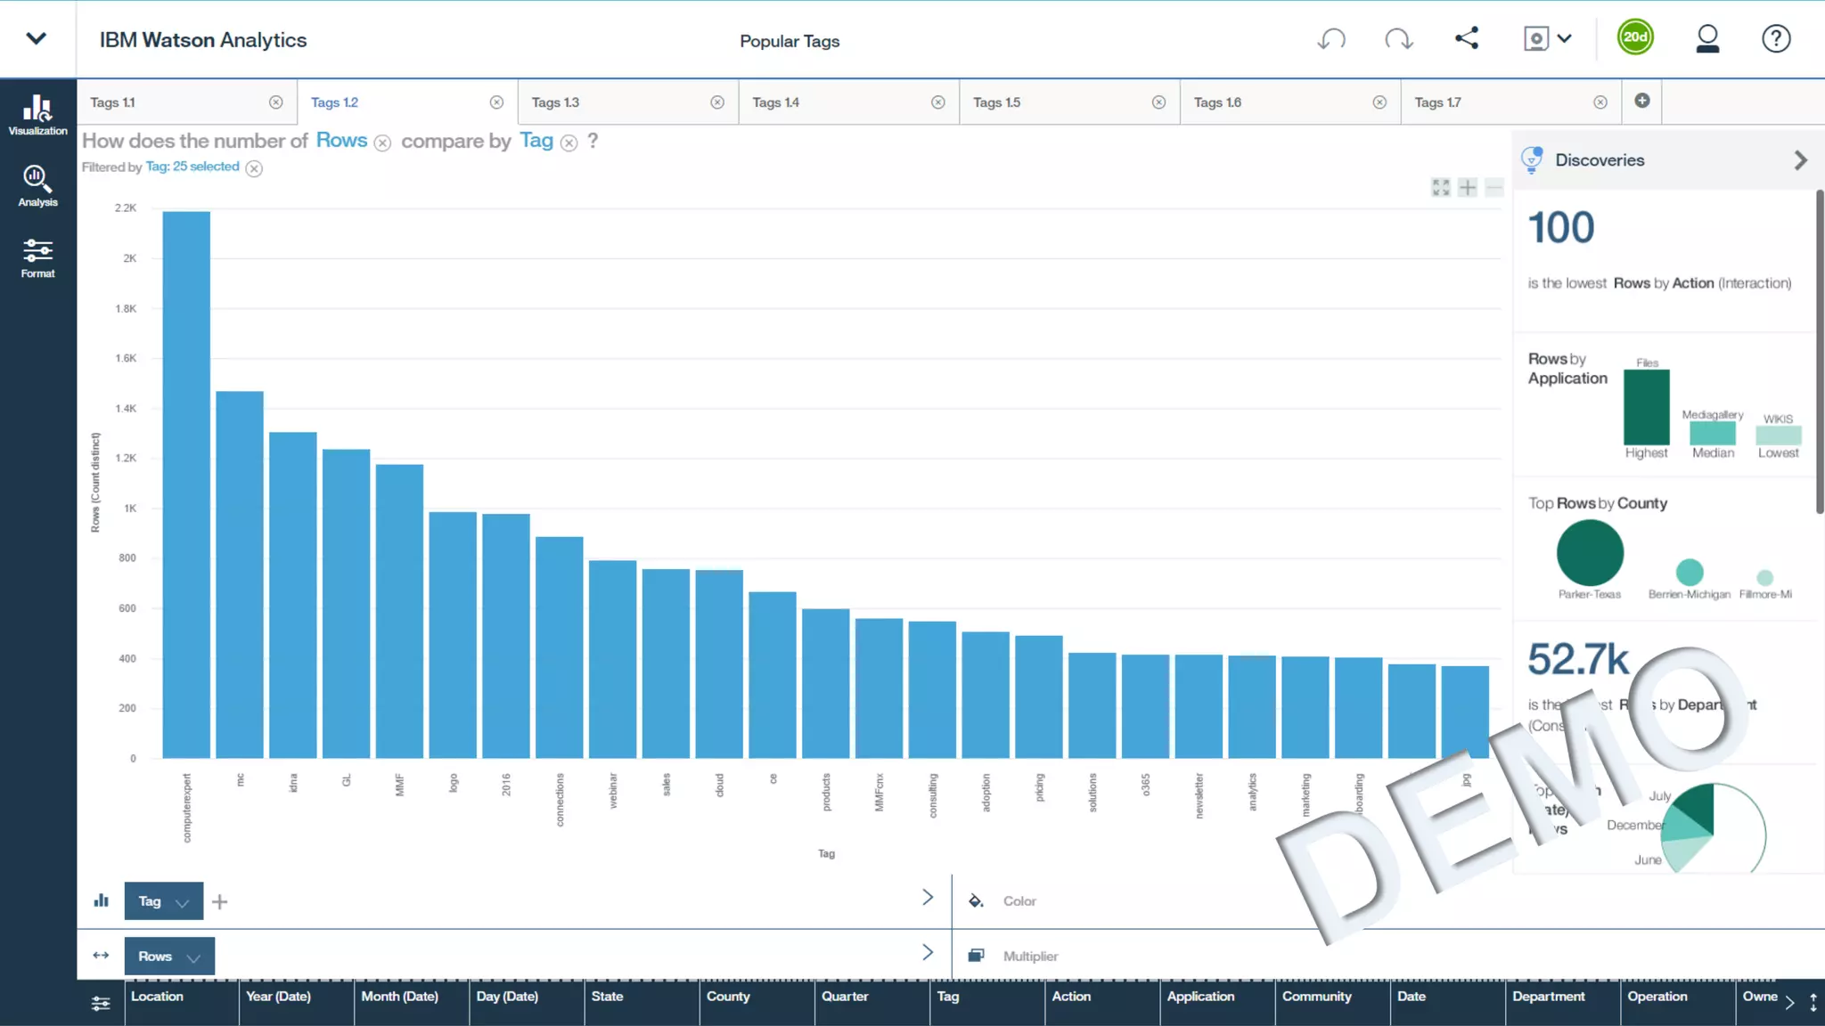Collapse the Discoveries panel chevron
Screen dimensions: 1825x1026
tap(1800, 160)
